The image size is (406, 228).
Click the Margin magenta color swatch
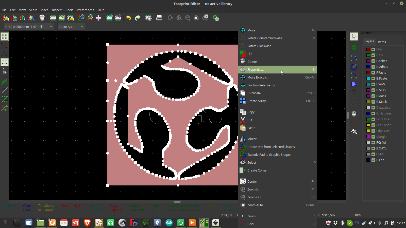point(368,137)
